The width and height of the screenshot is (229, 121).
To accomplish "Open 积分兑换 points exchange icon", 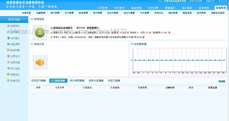I will tap(8, 68).
